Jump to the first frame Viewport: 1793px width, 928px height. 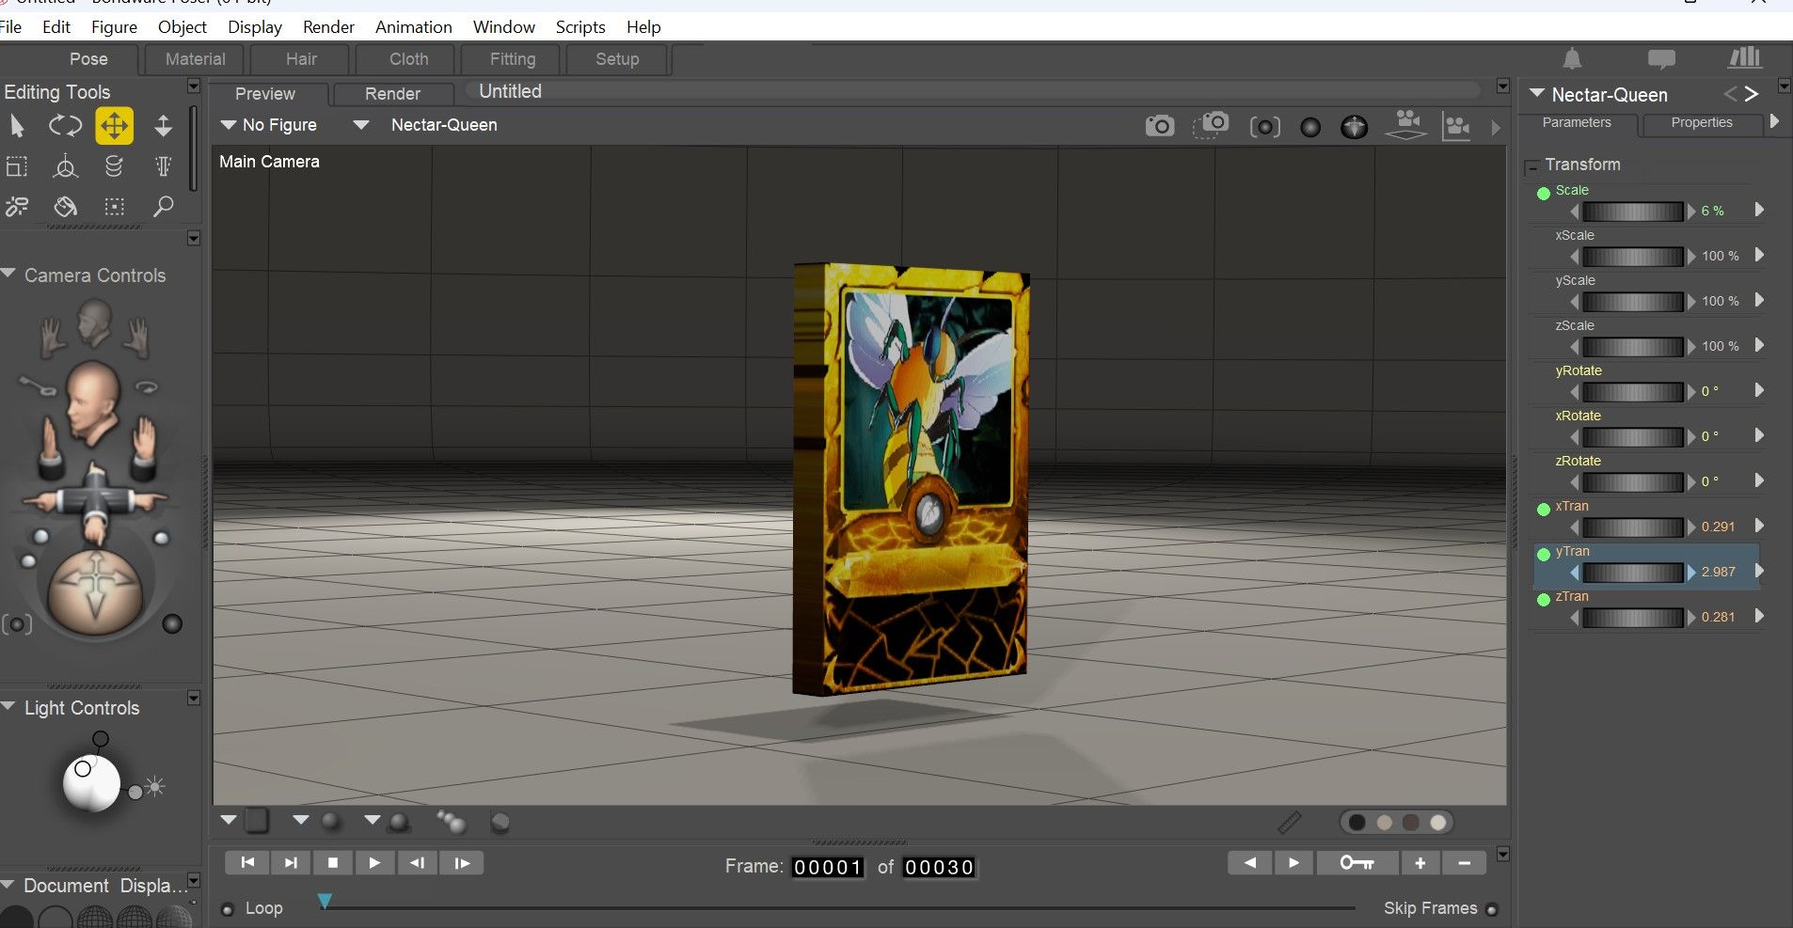[x=247, y=863]
